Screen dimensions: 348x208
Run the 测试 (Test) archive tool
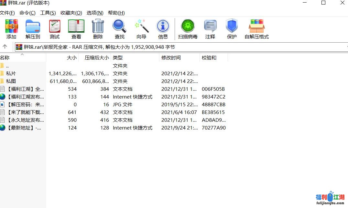click(x=55, y=29)
